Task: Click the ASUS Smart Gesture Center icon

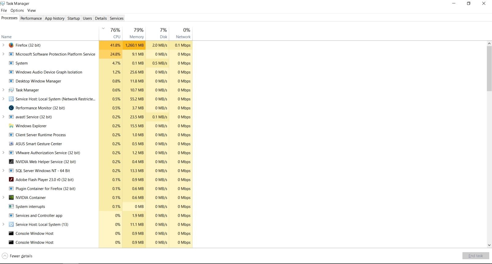Action: pyautogui.click(x=11, y=144)
